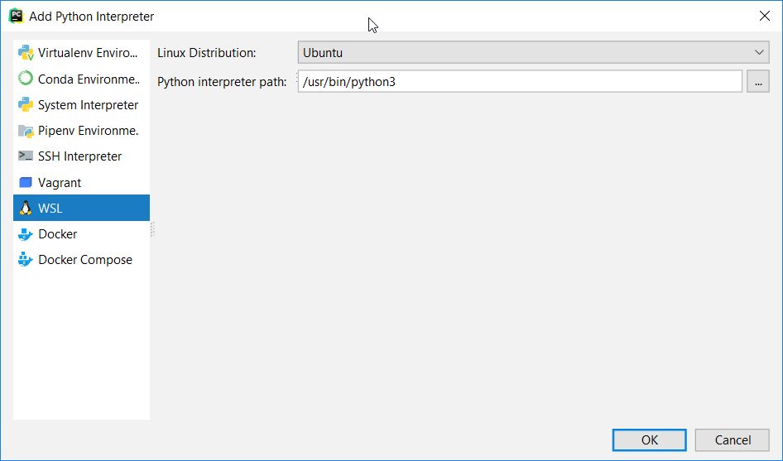Switch to Docker interpreter type

click(x=81, y=233)
